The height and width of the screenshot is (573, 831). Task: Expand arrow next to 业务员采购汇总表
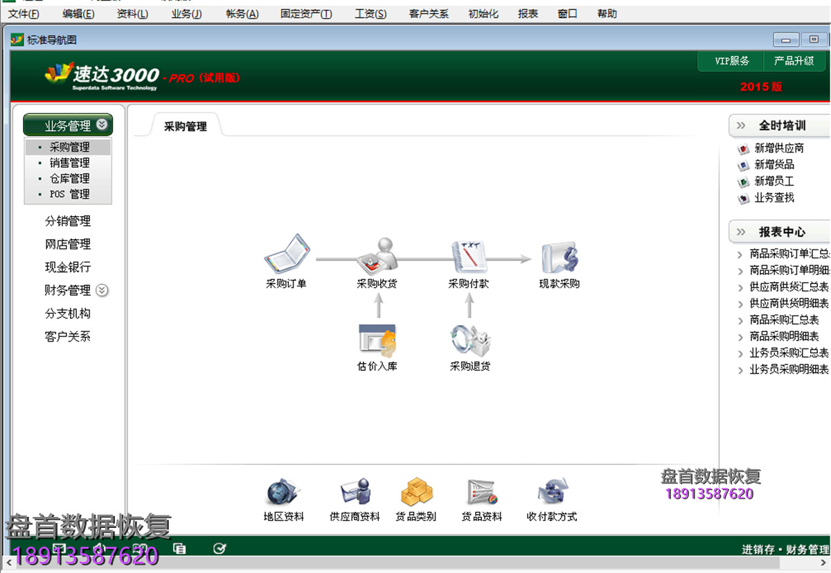pyautogui.click(x=740, y=354)
